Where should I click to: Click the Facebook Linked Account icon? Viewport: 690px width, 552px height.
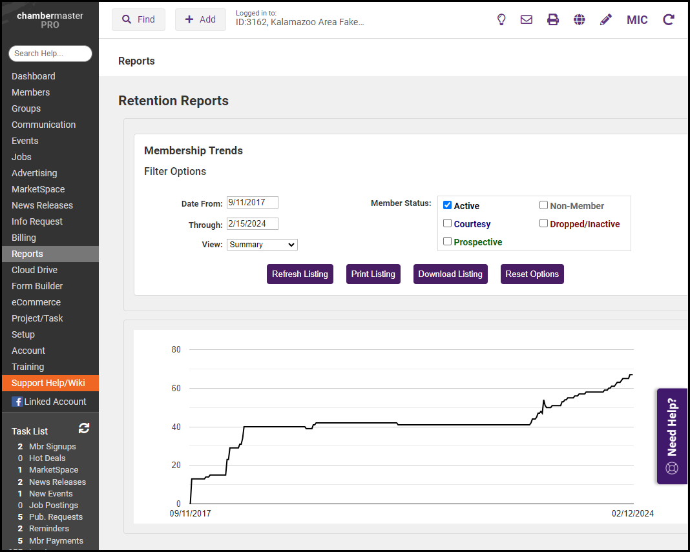coord(17,402)
